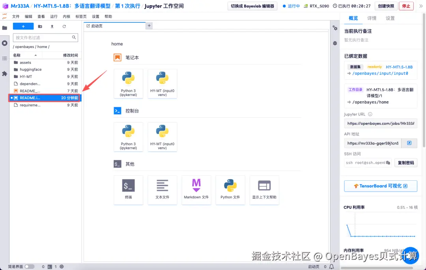The width and height of the screenshot is (426, 270).
Task: Create a new text file (文本文件)
Action: coord(162,190)
